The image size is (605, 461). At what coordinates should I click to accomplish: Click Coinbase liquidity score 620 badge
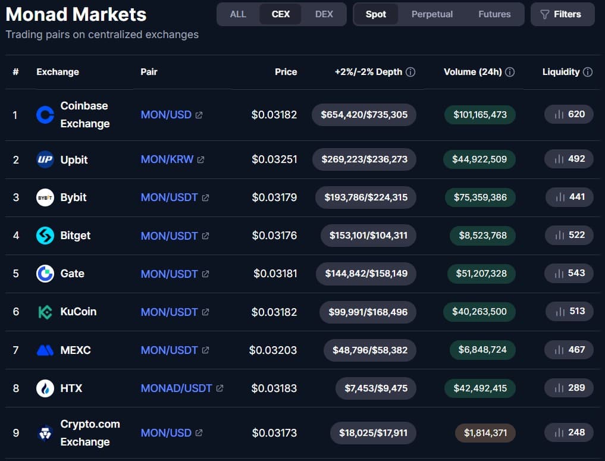[x=569, y=114]
